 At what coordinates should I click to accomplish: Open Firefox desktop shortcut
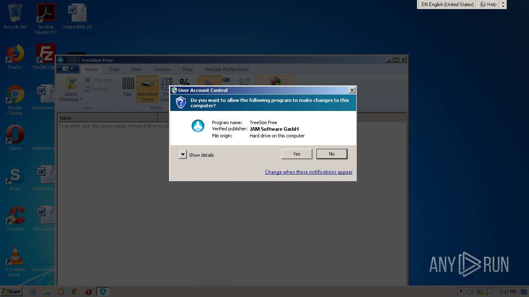[15, 57]
